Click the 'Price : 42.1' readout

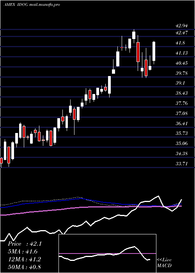(x=25, y=244)
